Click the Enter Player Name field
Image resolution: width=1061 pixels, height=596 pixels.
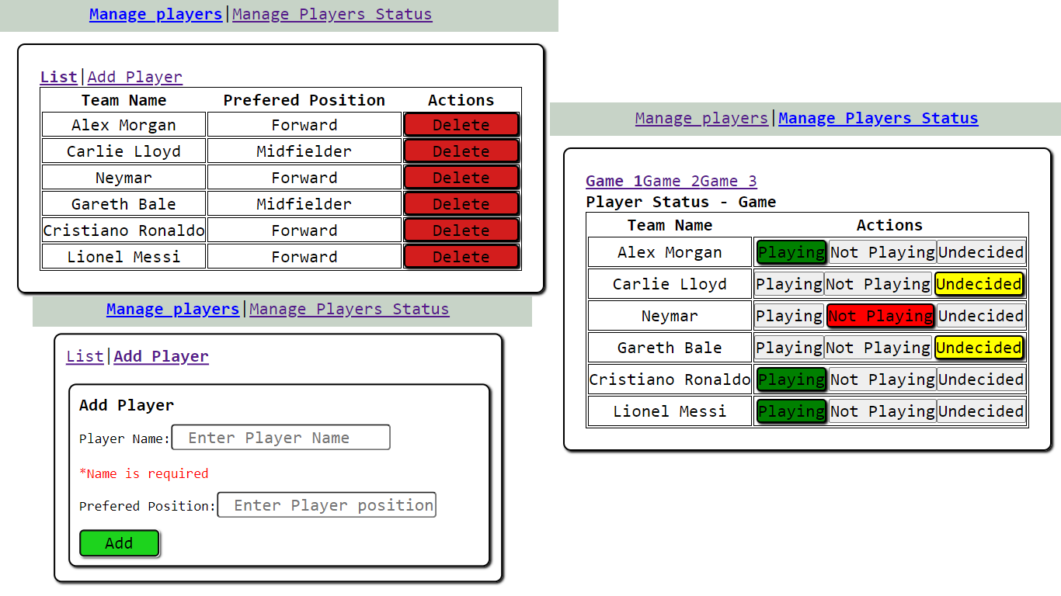(280, 437)
